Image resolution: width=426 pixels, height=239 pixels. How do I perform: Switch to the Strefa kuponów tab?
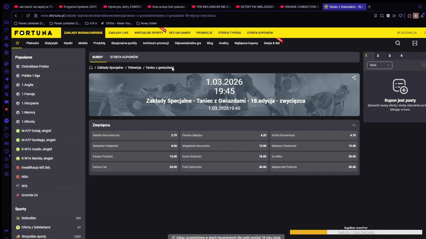click(124, 57)
